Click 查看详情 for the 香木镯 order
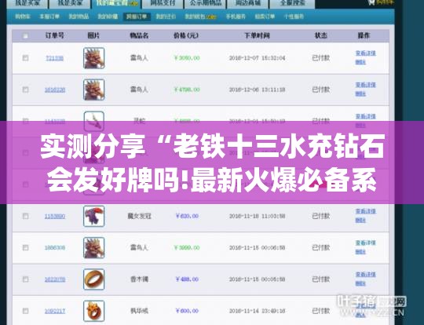 point(366,275)
